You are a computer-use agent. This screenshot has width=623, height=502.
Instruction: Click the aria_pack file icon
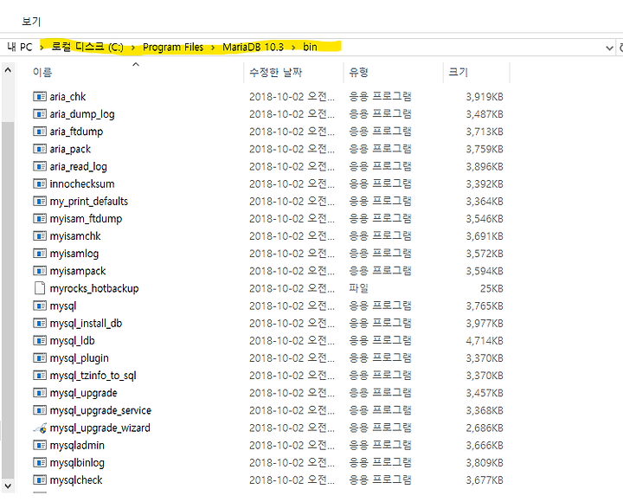40,149
